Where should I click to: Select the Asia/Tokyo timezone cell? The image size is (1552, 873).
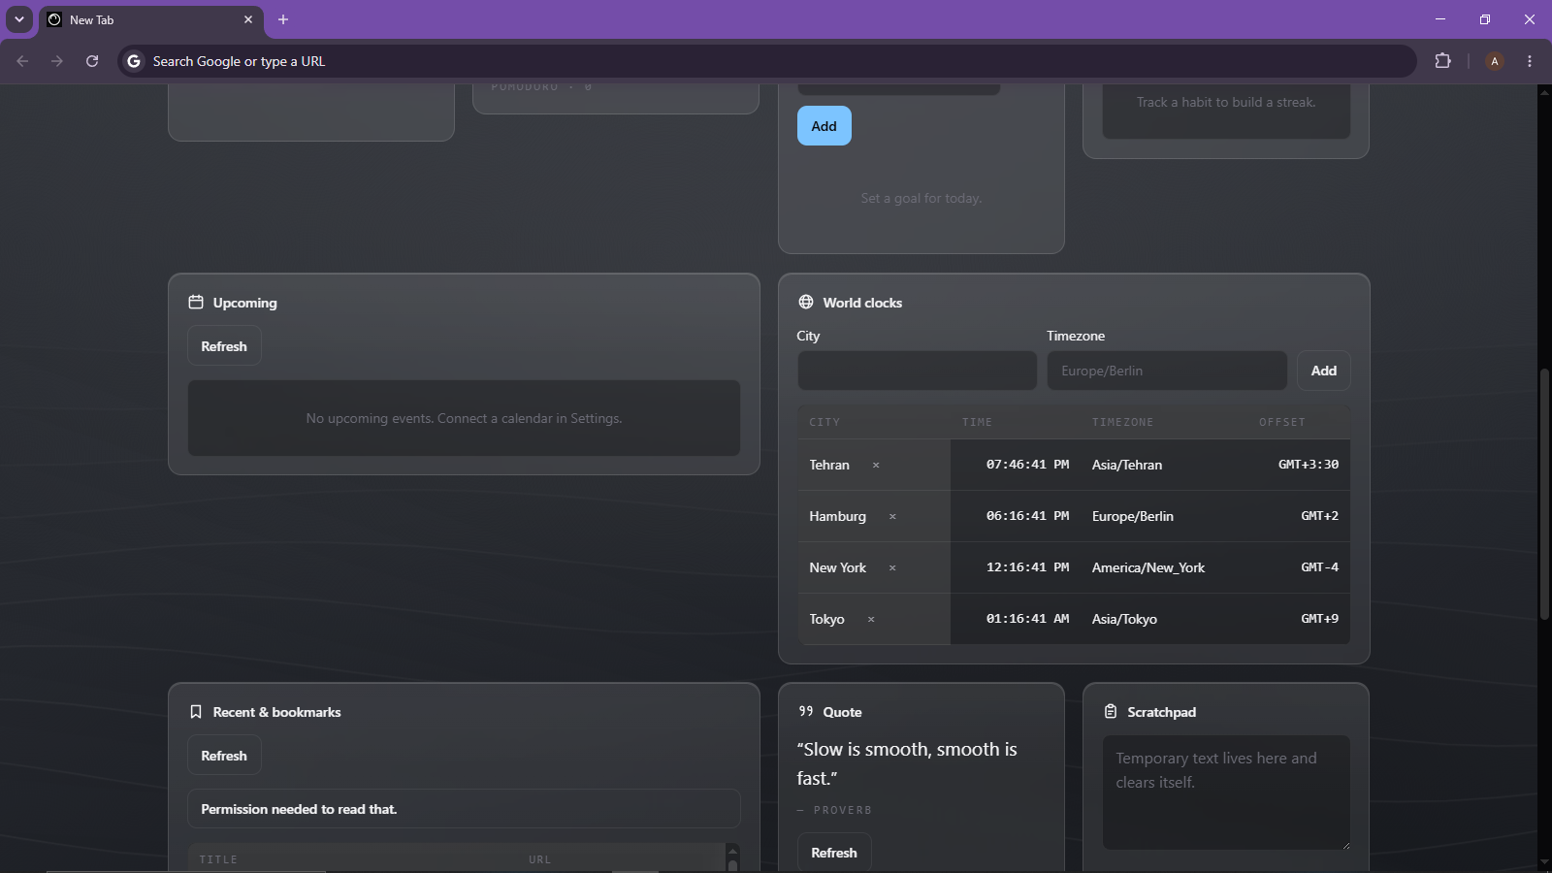(1124, 619)
